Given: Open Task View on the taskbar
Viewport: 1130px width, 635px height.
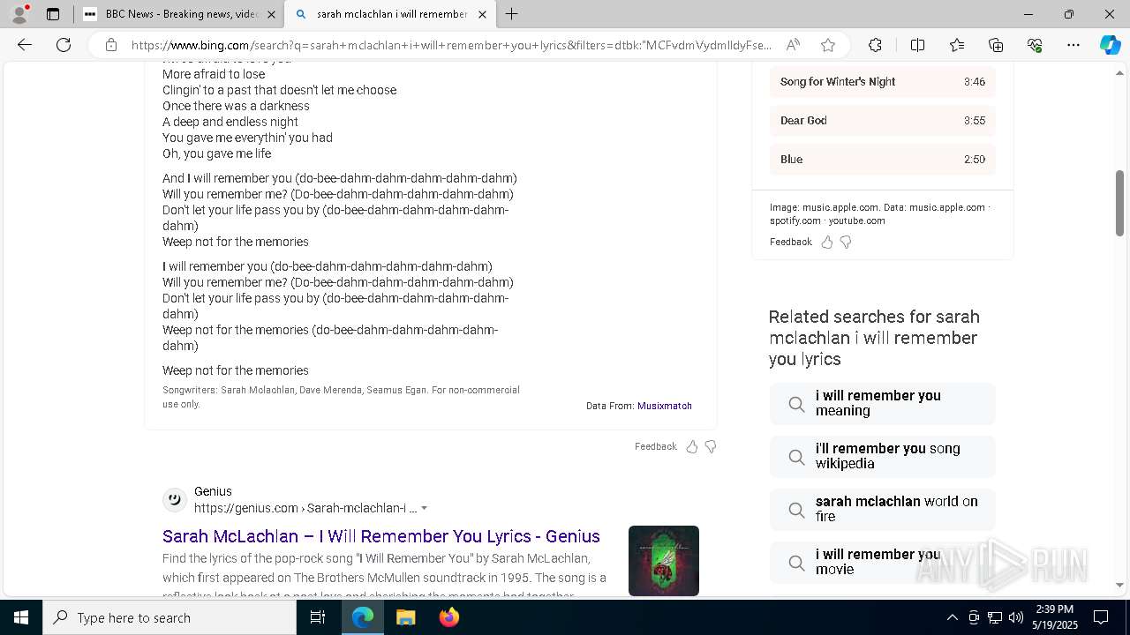Looking at the screenshot, I should (318, 617).
